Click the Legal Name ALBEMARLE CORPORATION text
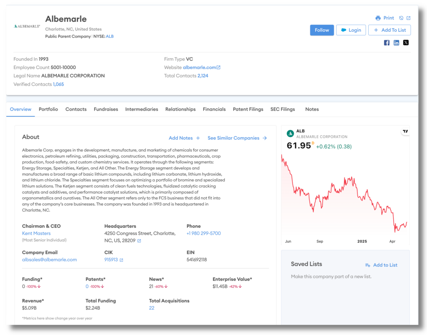 73,76
